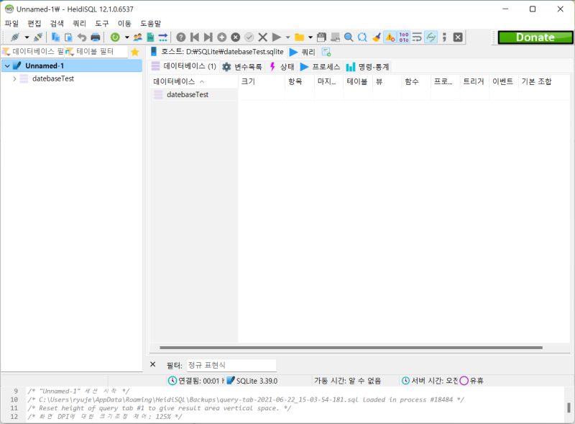575x424 pixels.
Task: Open the 도움말 menu
Action: coord(151,23)
